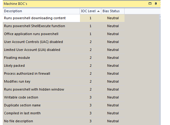The width and height of the screenshot is (170, 125).
Task: Click the maximize panel icon in title bar
Action: coord(150,4)
